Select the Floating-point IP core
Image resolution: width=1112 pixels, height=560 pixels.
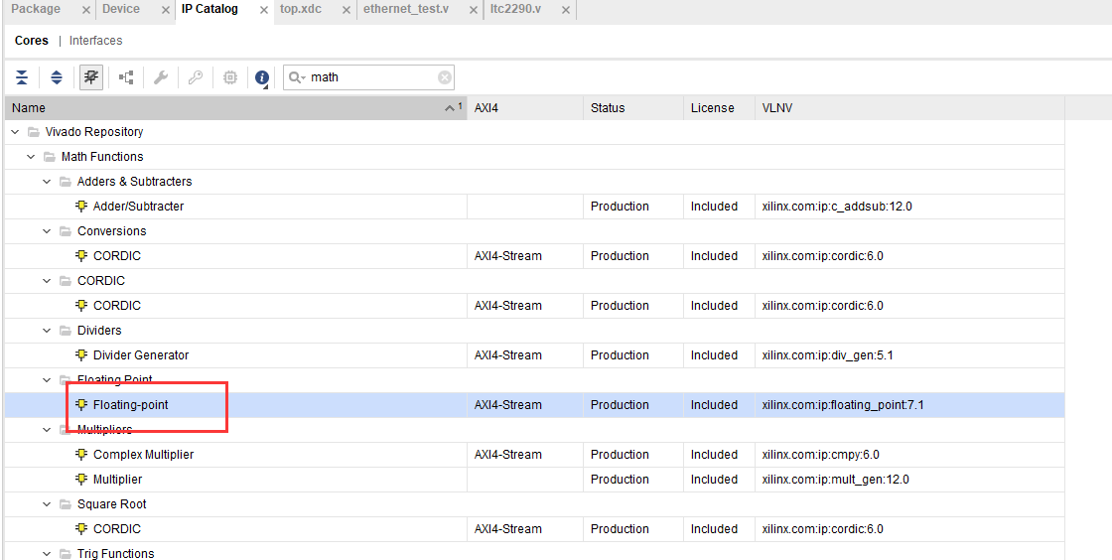point(130,405)
